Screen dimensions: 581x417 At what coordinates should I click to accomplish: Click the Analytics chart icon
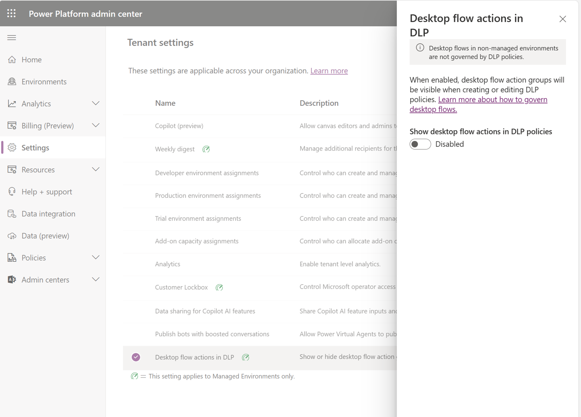[12, 103]
